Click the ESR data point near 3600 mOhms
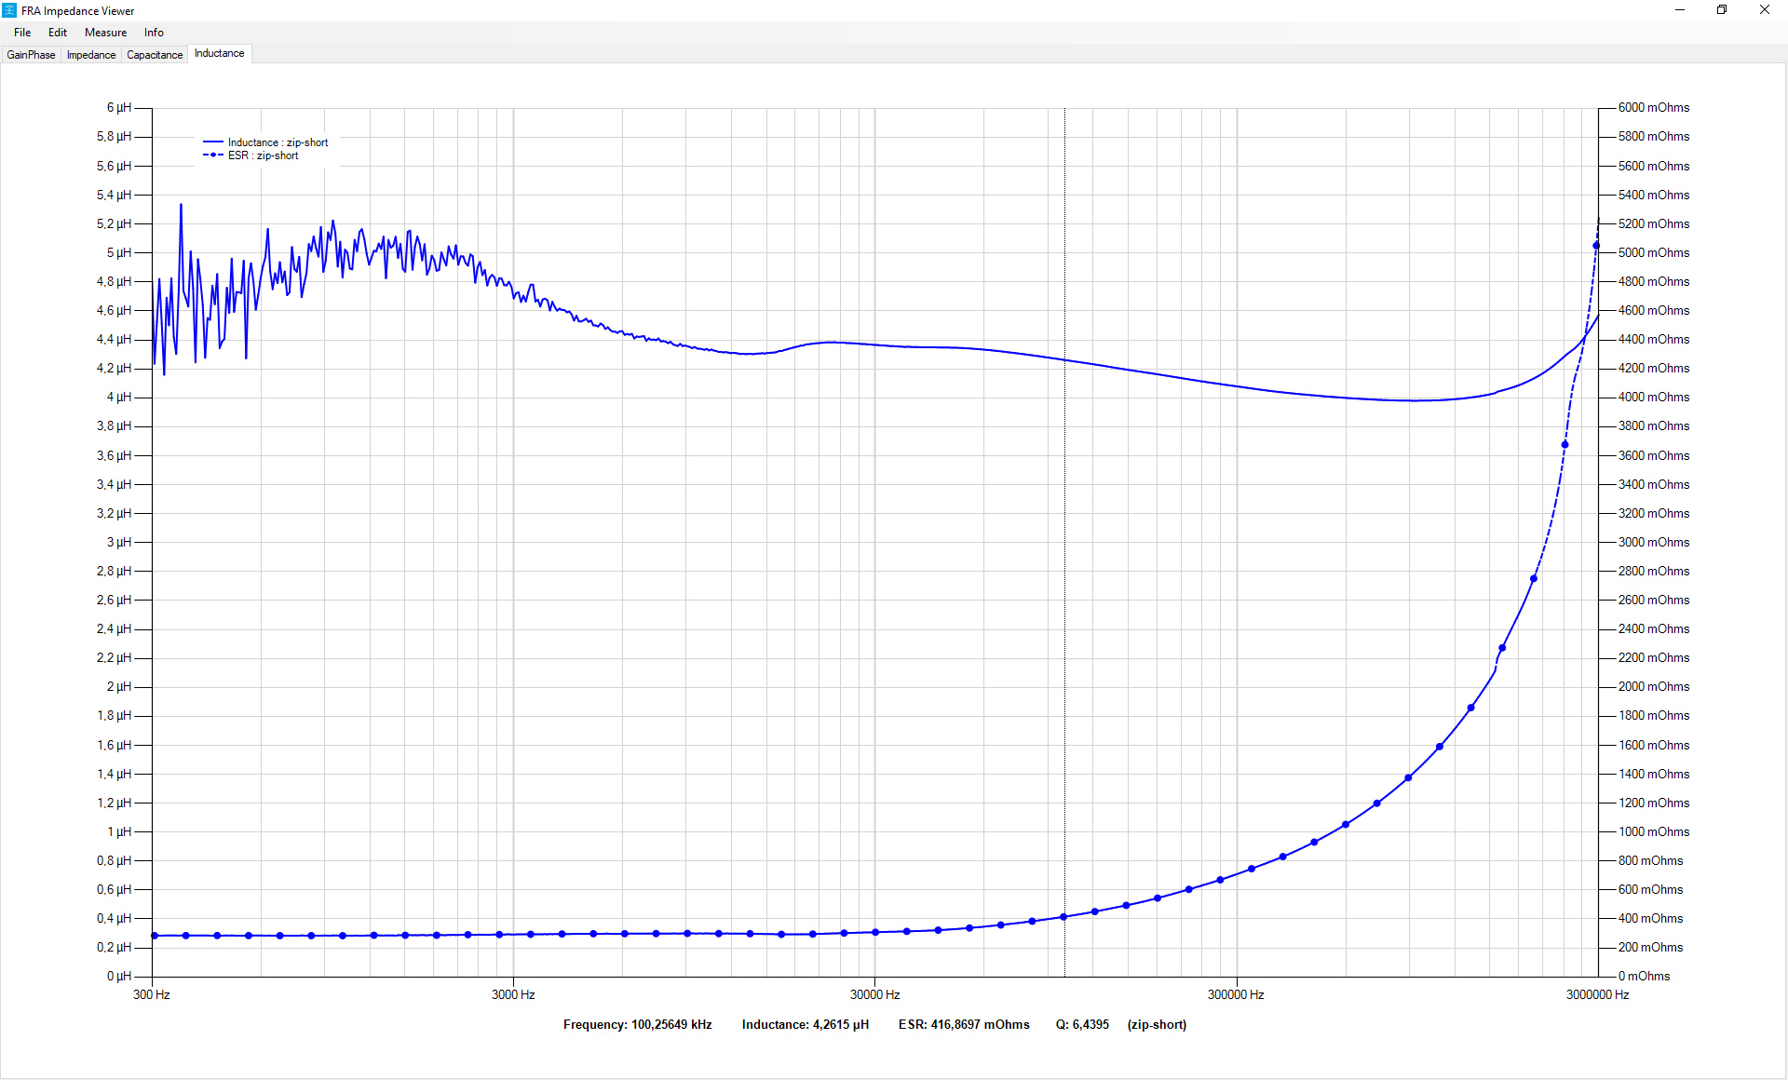Viewport: 1788px width, 1080px height. pyautogui.click(x=1564, y=445)
